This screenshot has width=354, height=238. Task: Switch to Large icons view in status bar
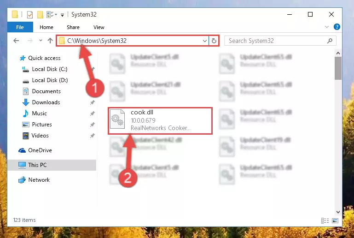pos(335,220)
